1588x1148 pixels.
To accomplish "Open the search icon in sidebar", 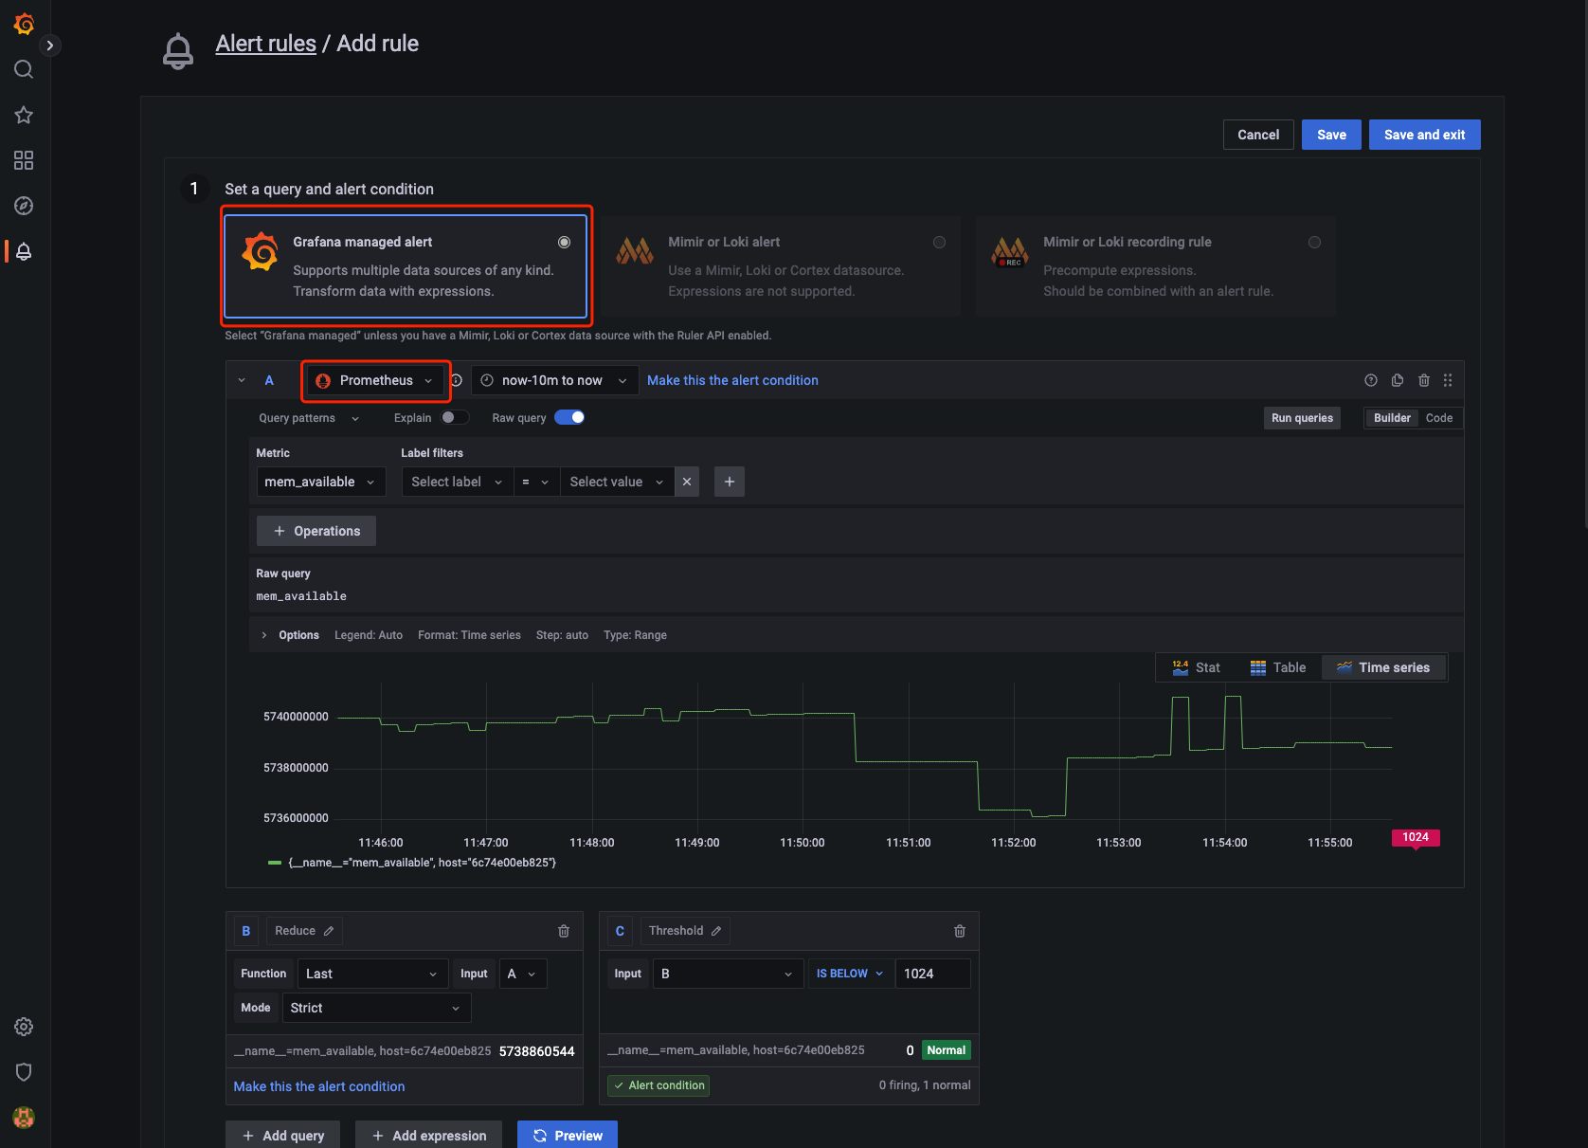I will (x=24, y=69).
